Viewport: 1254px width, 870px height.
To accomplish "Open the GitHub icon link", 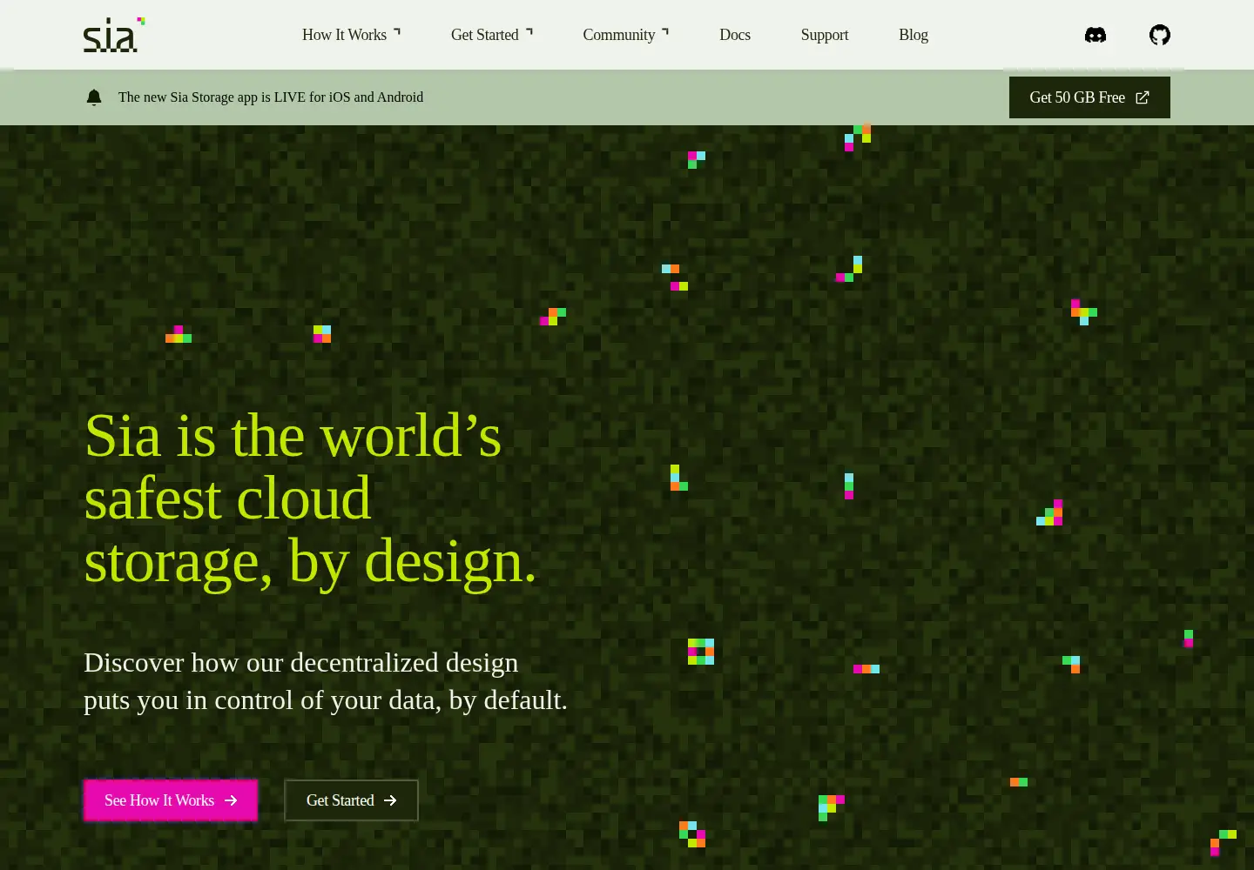I will click(1160, 35).
